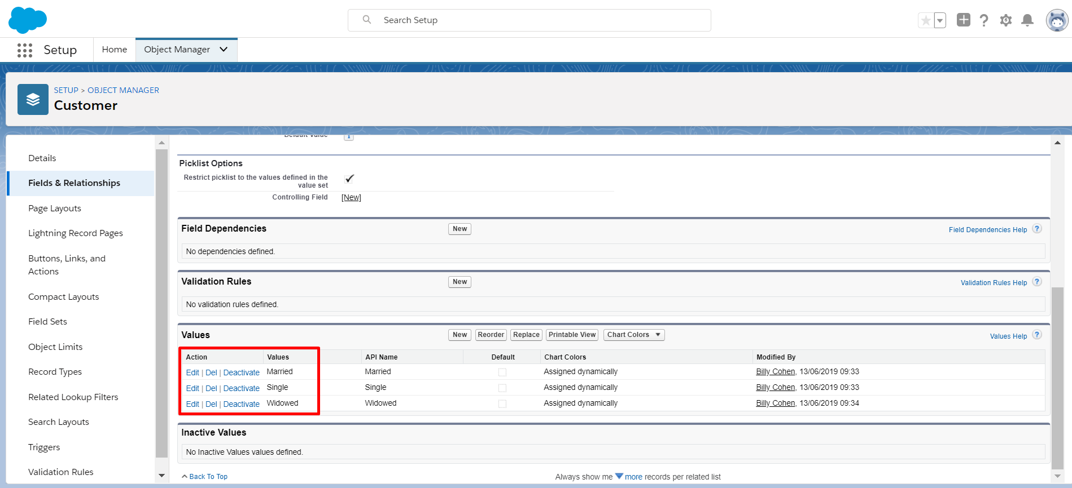
Task: Click Reorder button in Values section
Action: tap(491, 335)
